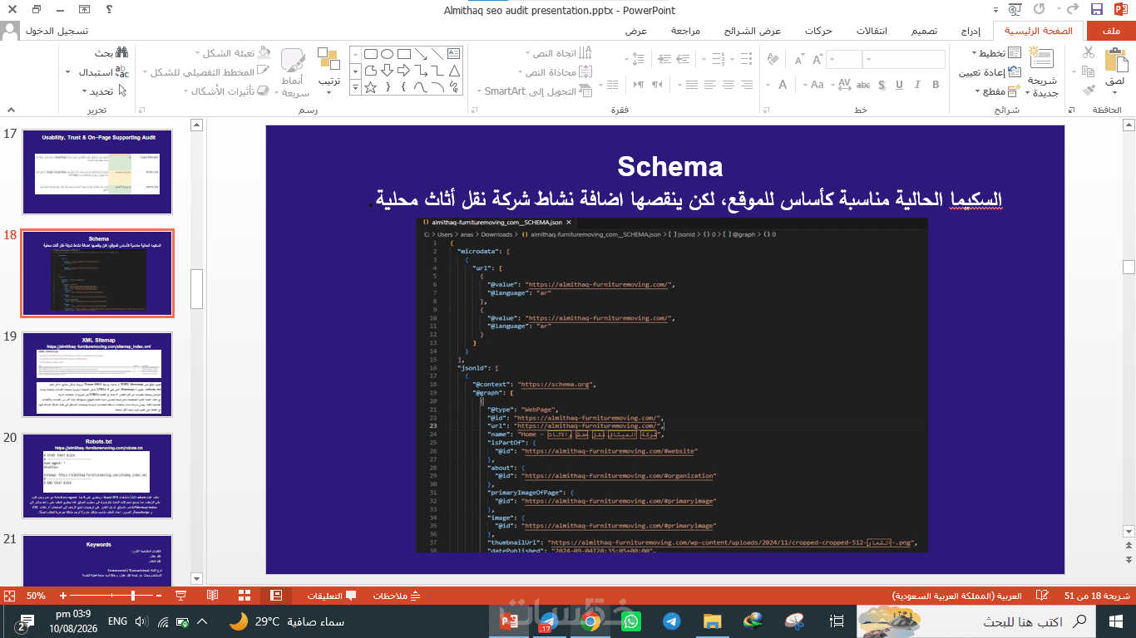The width and height of the screenshot is (1136, 638).
Task: Toggle Italic formatting
Action: click(917, 84)
